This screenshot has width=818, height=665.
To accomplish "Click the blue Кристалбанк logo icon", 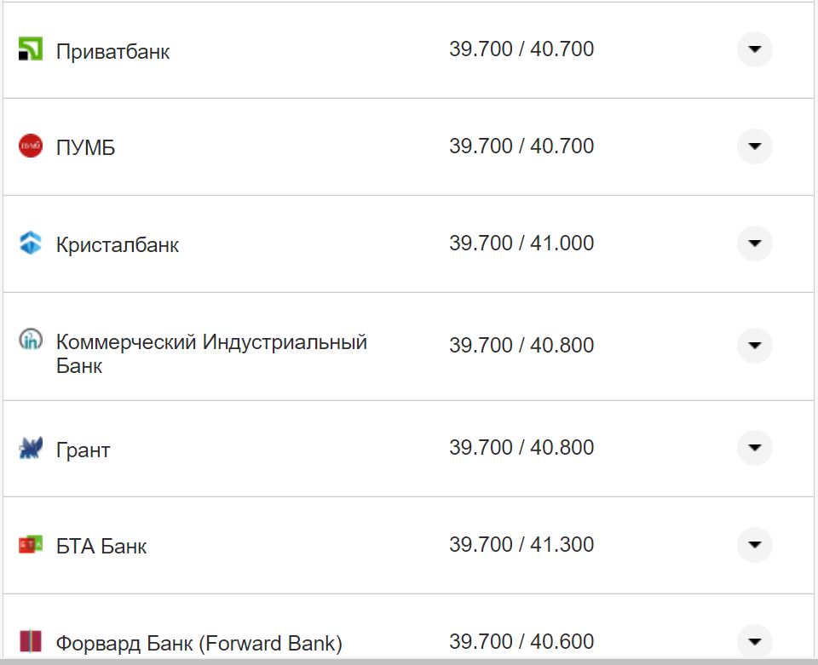I will tap(31, 244).
